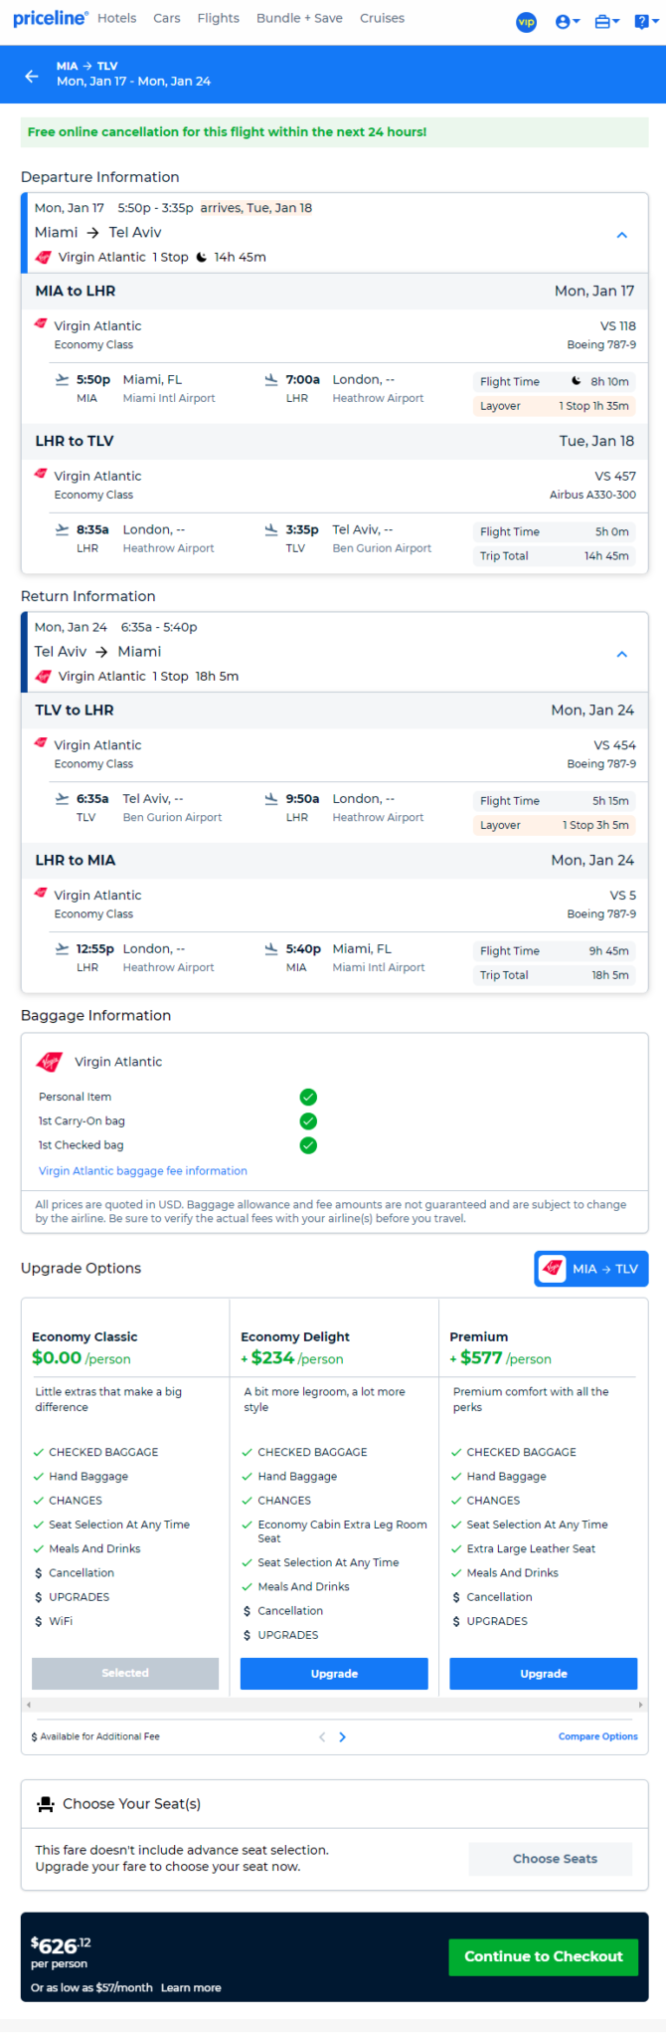
Task: Click the upgrade options horizontal scrollbar
Action: pos(334,1705)
